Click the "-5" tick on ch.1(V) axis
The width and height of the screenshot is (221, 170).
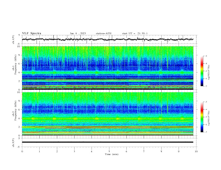tap(19, 44)
